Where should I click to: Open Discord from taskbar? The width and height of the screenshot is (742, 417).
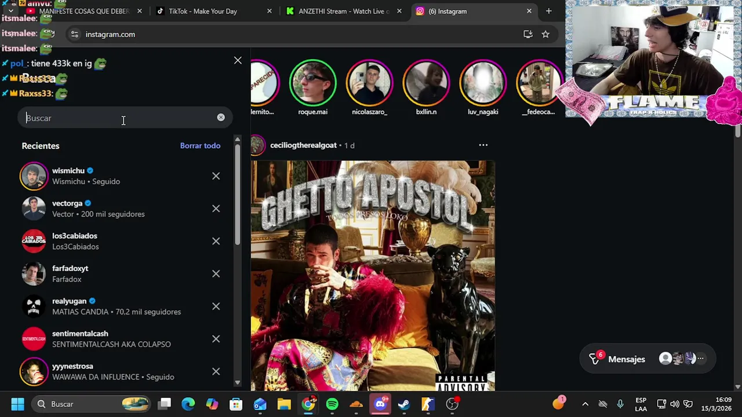[x=380, y=404]
